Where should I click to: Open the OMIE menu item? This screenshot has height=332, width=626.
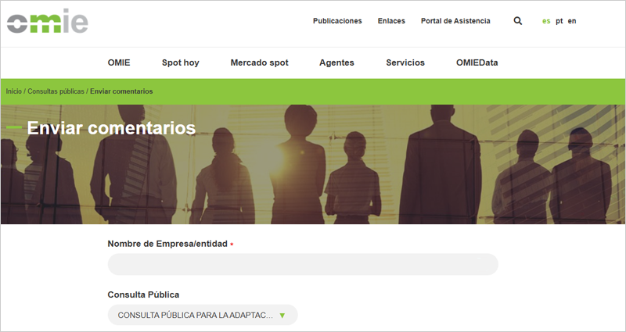pos(119,62)
